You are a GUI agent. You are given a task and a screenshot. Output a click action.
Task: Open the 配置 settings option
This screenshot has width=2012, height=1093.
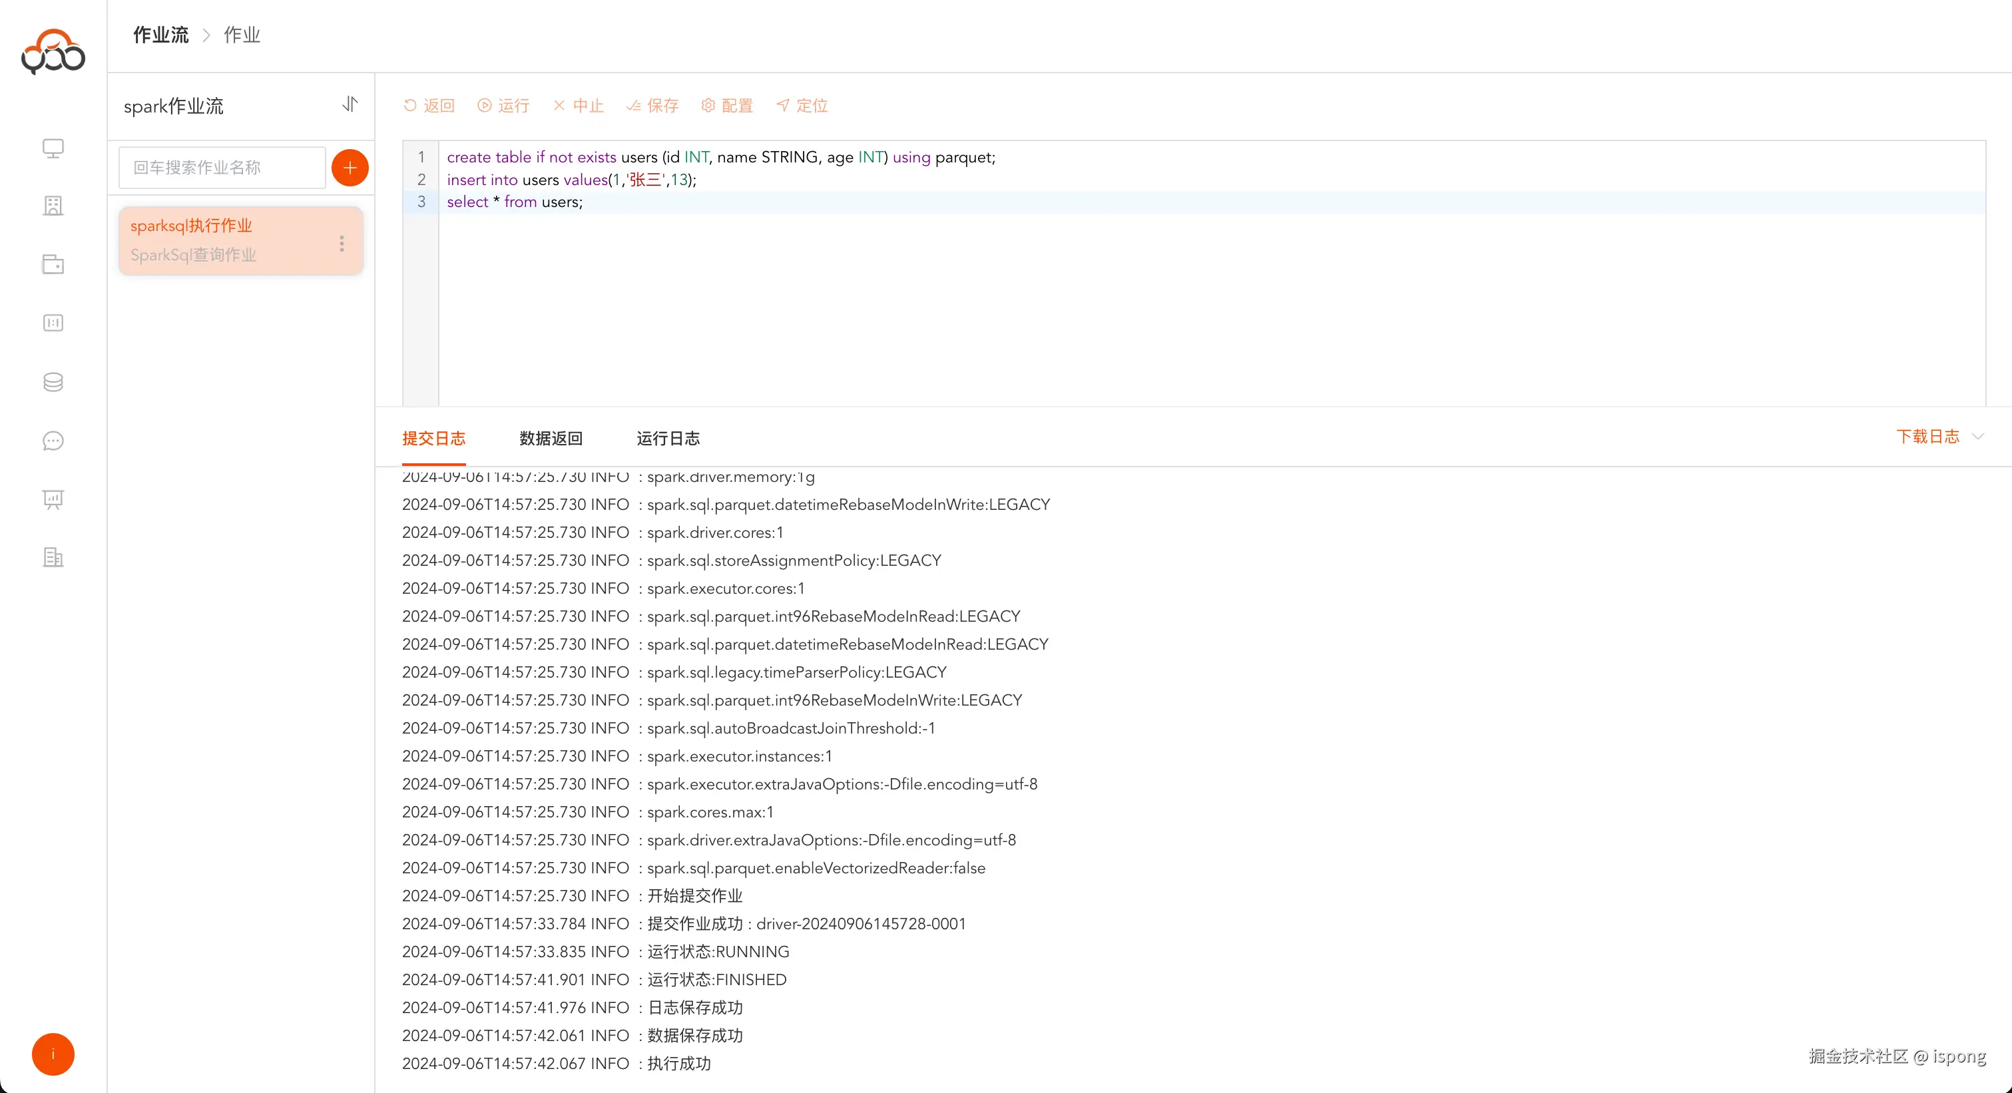727,105
